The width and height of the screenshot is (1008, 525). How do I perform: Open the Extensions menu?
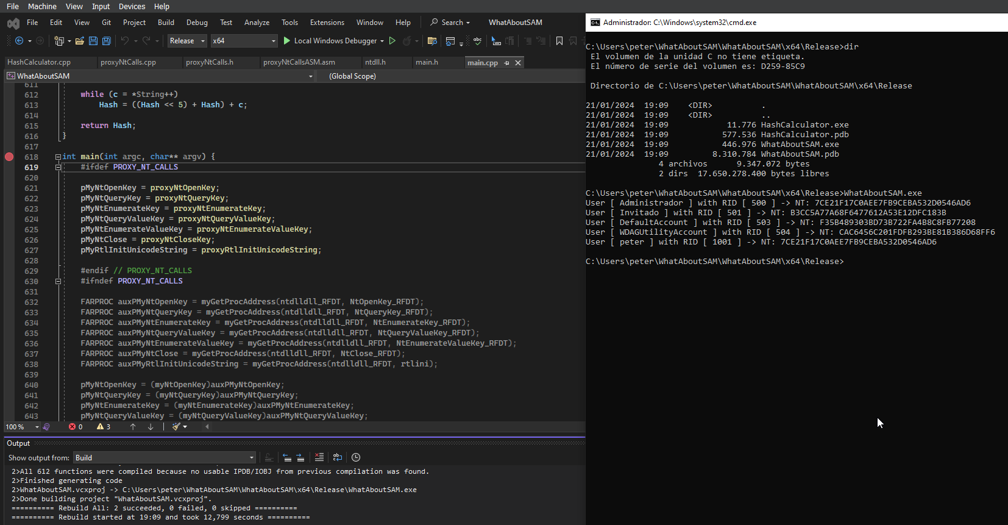tap(327, 23)
